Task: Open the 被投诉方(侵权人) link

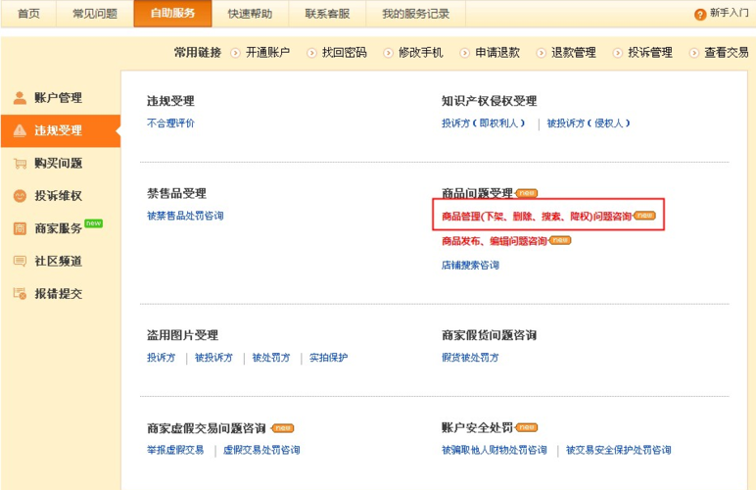Action: (589, 123)
